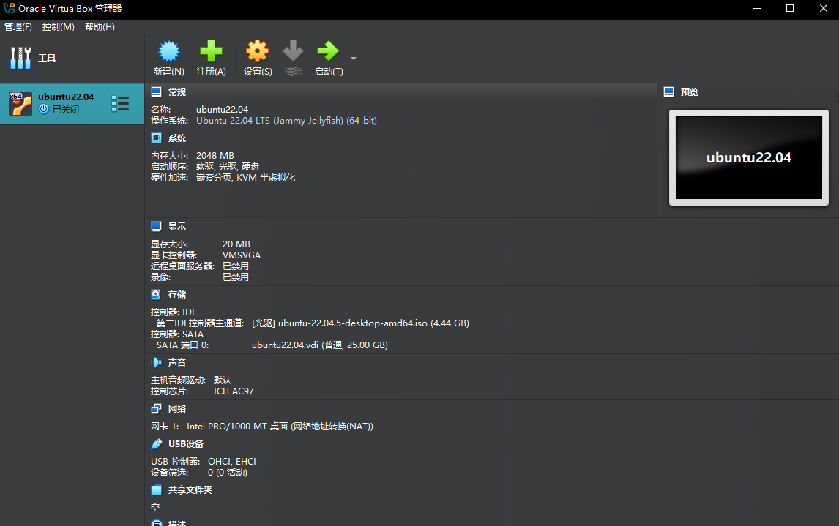Open the 常规 settings heading link
839x526 pixels.
pos(177,92)
